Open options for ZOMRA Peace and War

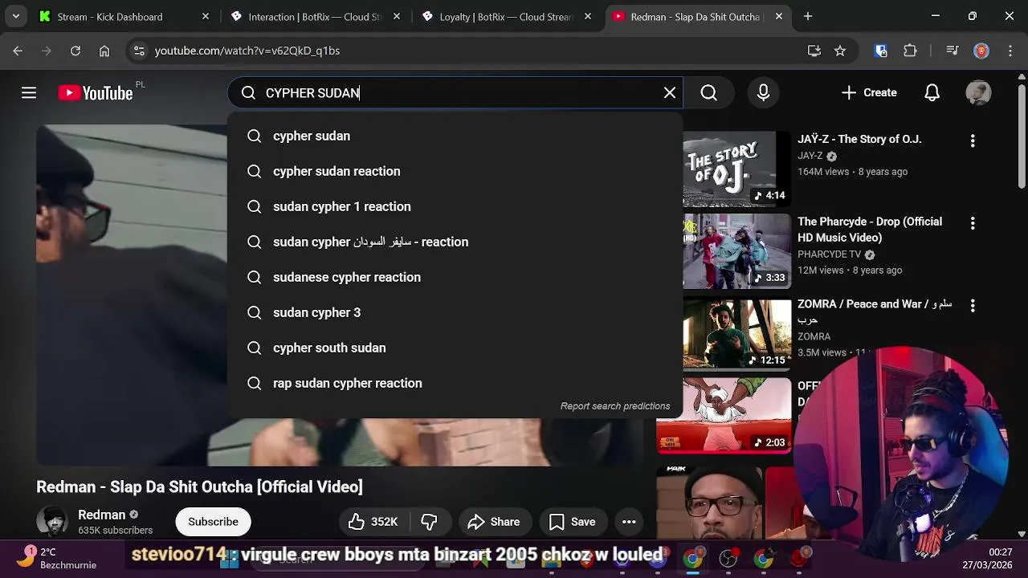pos(973,306)
